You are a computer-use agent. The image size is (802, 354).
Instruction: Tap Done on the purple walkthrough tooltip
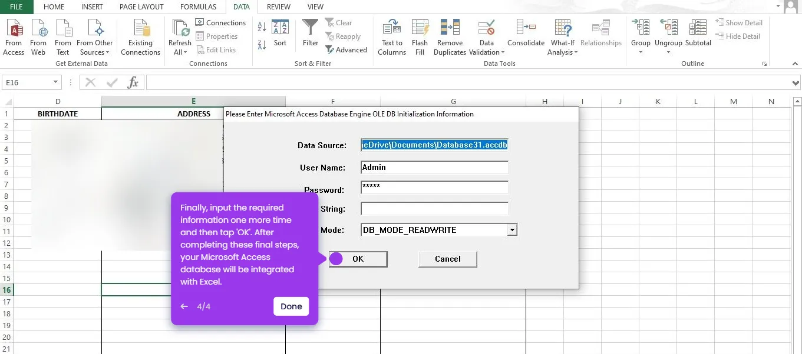[291, 306]
